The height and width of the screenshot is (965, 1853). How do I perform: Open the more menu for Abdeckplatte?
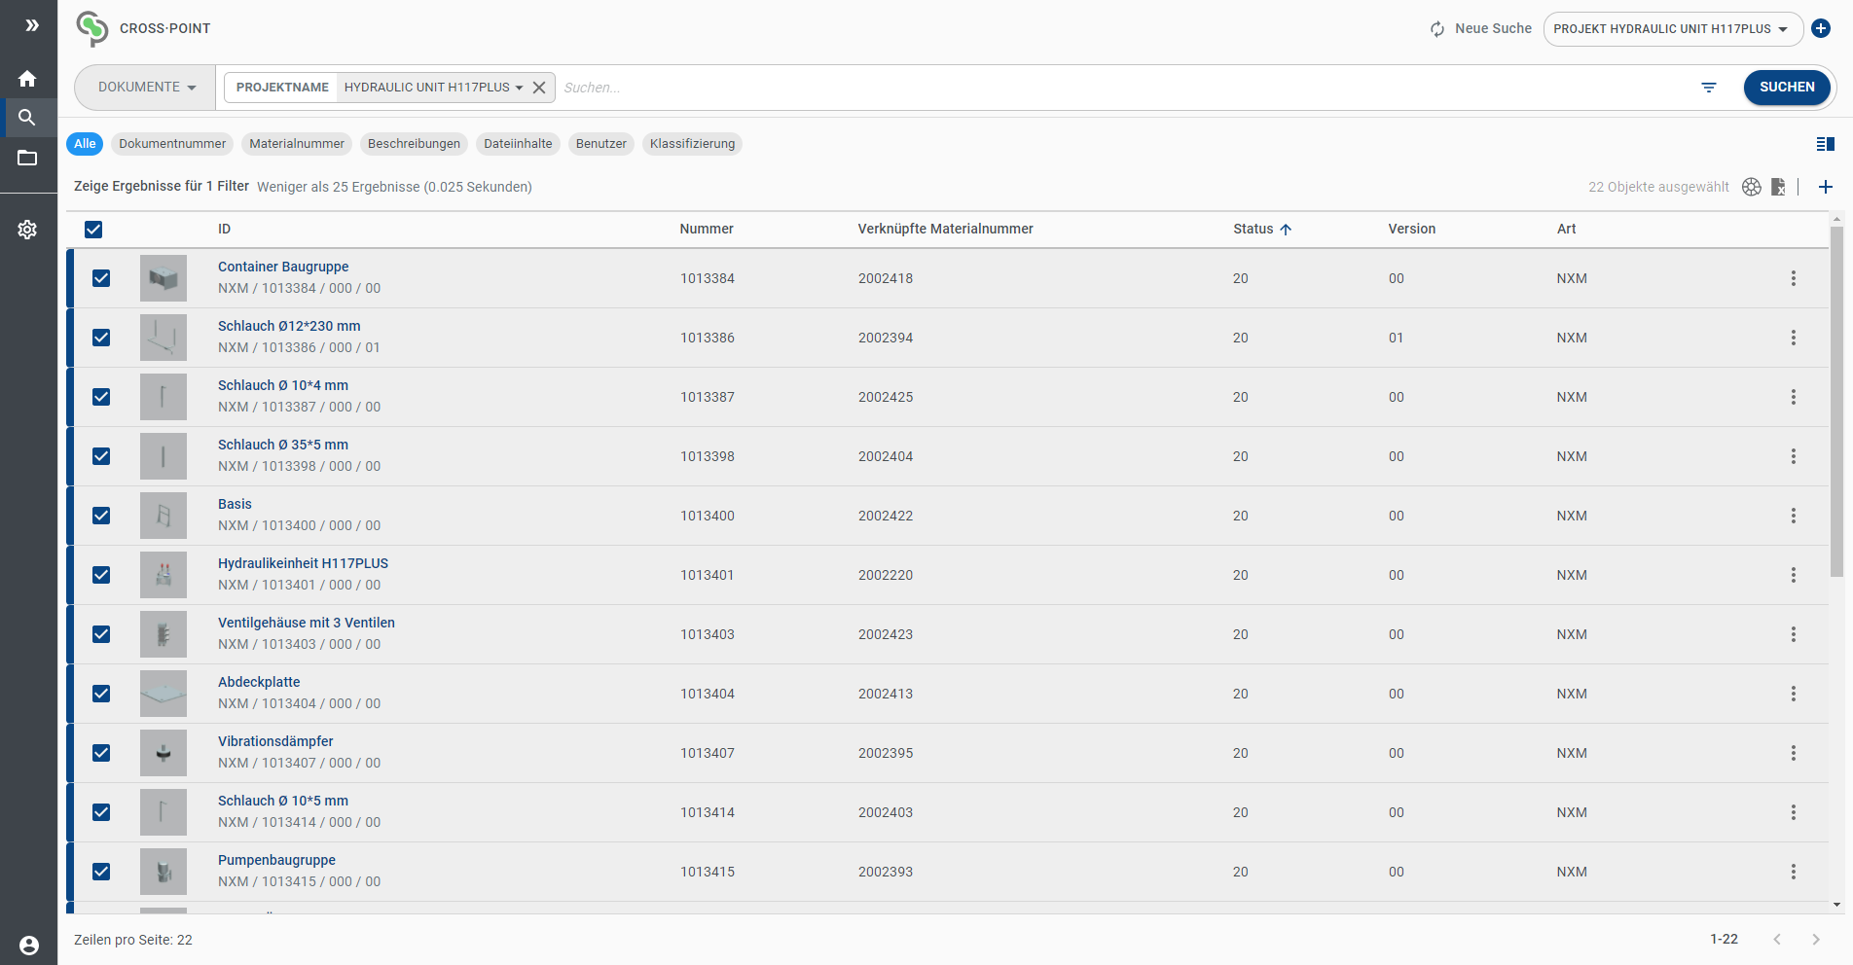pos(1794,694)
